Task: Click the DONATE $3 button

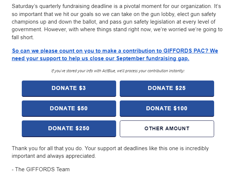Action: tap(69, 88)
